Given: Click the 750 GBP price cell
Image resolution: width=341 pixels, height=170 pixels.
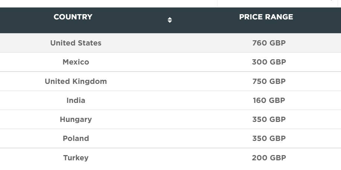Looking at the screenshot, I should tap(269, 82).
